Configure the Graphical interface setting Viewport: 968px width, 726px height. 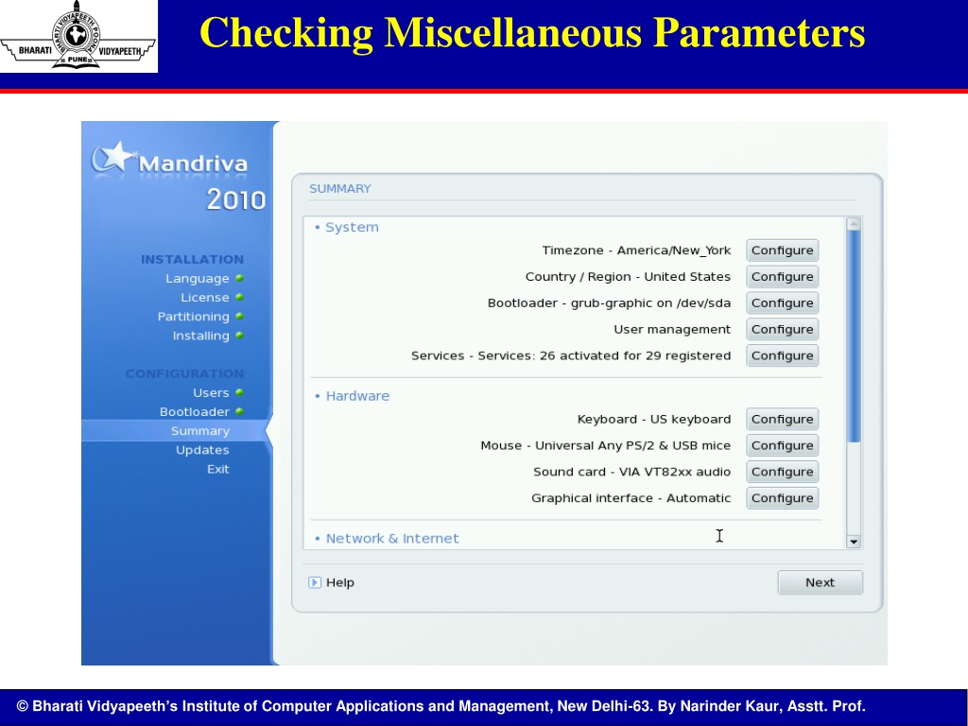click(x=782, y=498)
